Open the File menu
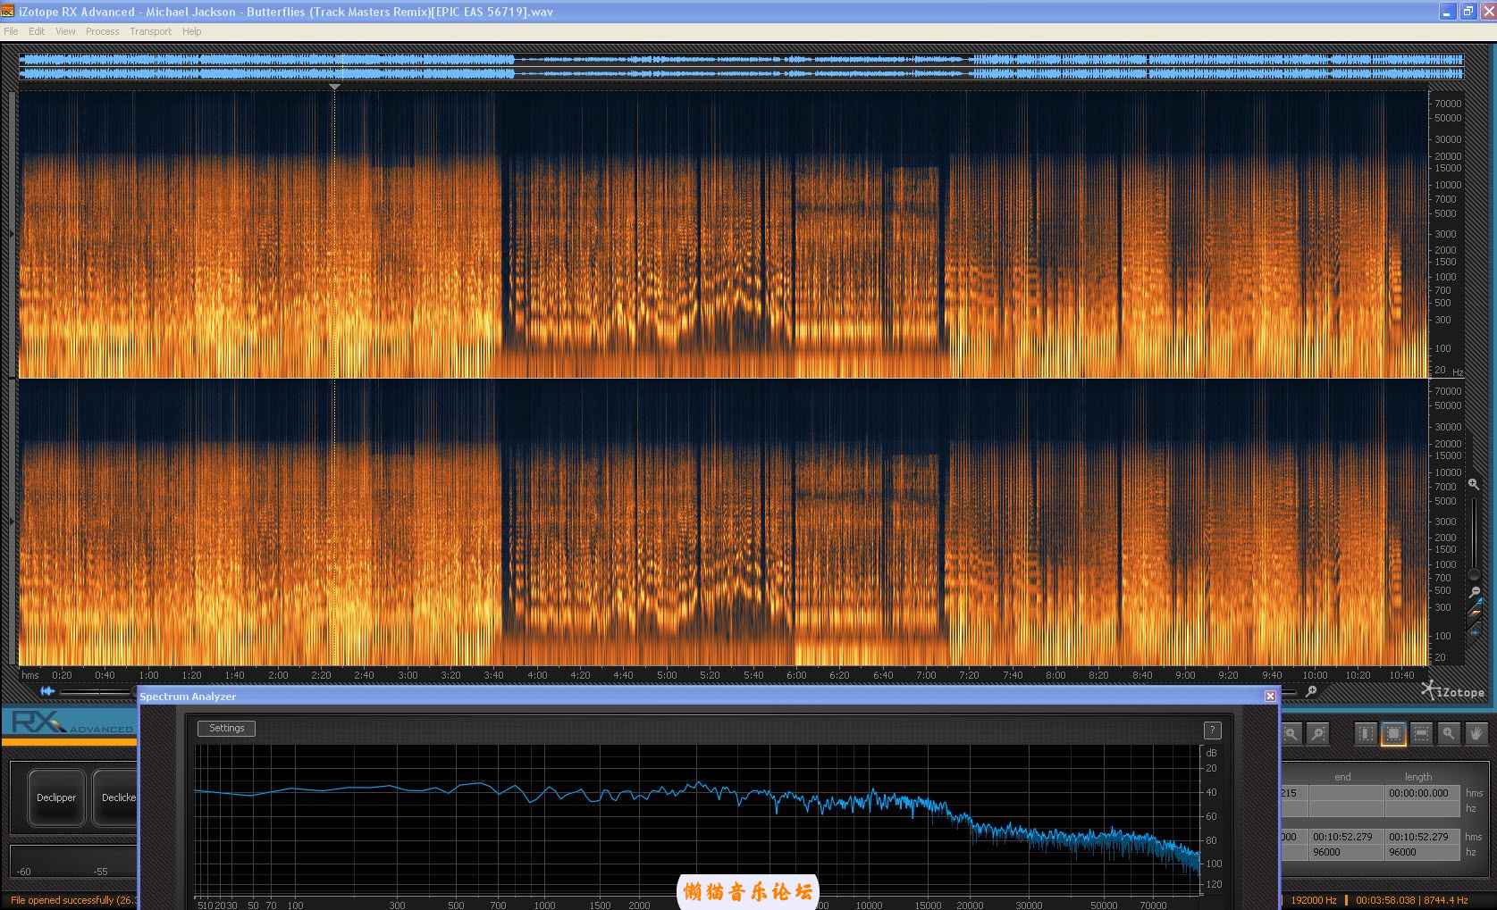The width and height of the screenshot is (1497, 910). 11,31
